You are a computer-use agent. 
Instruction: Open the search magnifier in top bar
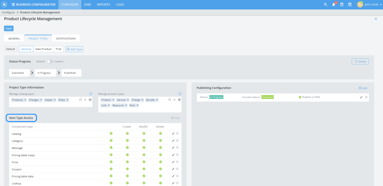coord(325,4)
